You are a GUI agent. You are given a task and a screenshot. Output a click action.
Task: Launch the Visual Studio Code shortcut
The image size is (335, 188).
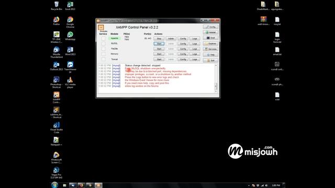57,127
